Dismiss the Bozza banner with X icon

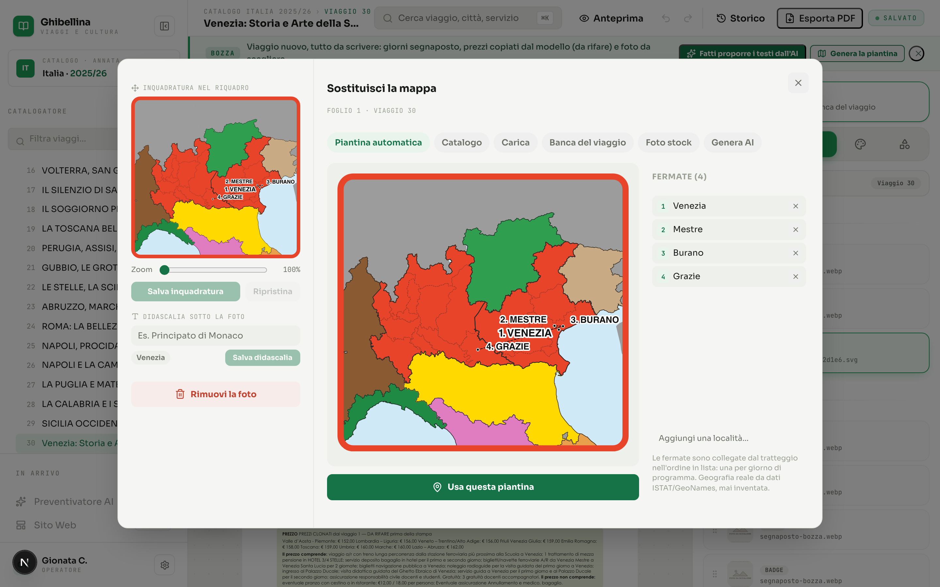point(917,53)
